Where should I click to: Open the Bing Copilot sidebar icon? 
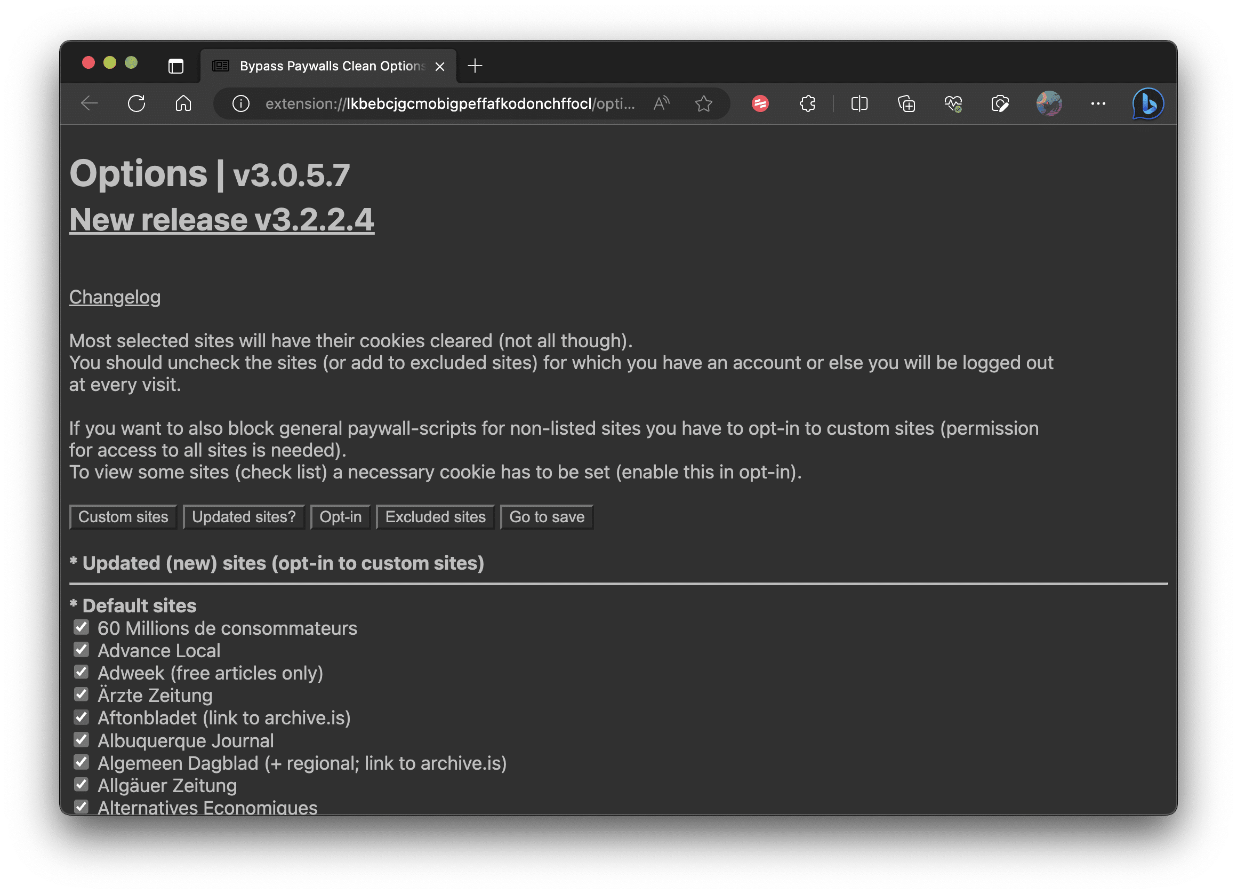1147,103
